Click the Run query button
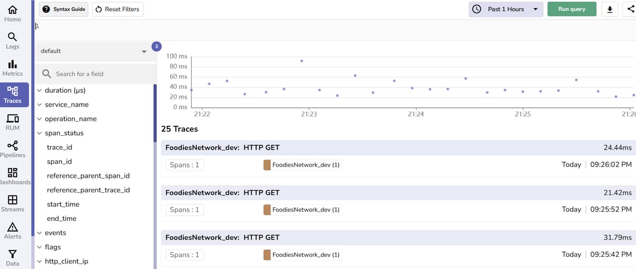636x269 pixels. 571,10
